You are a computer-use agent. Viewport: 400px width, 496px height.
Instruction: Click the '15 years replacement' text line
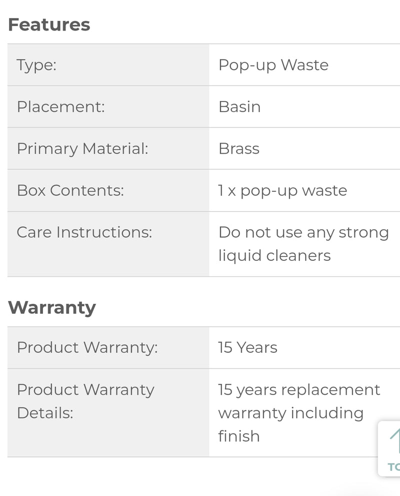point(299,390)
